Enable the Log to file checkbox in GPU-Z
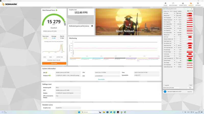The width and height of the screenshot is (204, 114). pyautogui.click(x=164, y=85)
